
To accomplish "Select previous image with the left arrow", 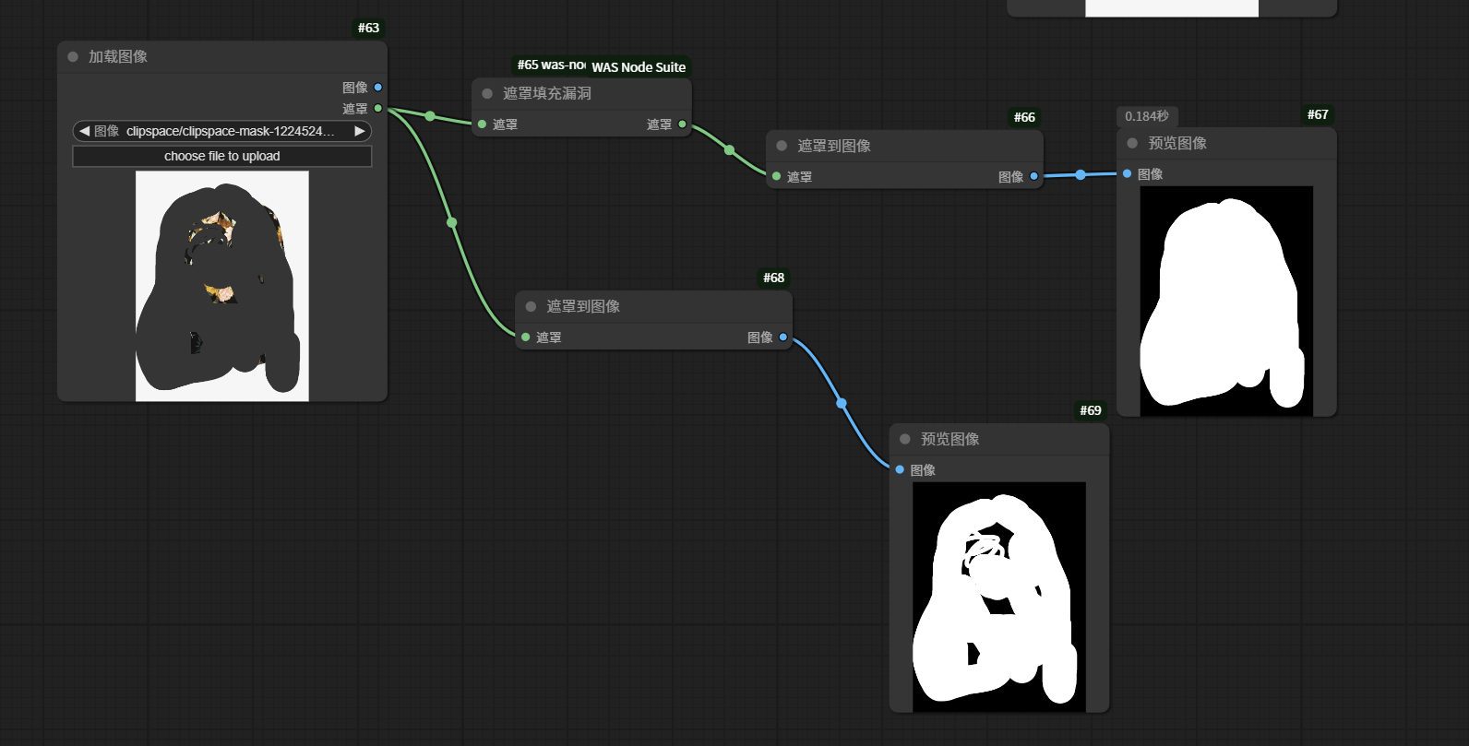I will pos(84,131).
